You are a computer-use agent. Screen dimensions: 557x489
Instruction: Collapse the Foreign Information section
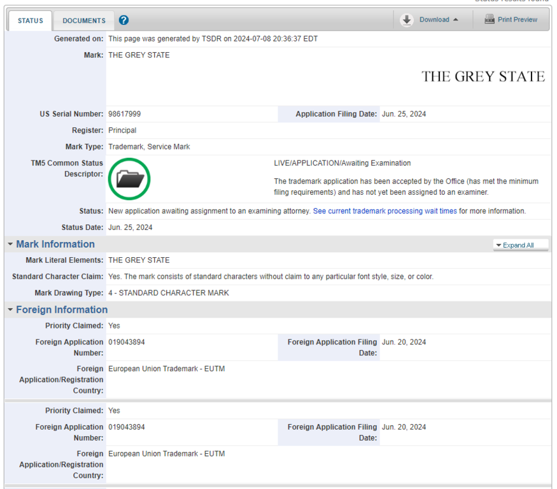10,309
